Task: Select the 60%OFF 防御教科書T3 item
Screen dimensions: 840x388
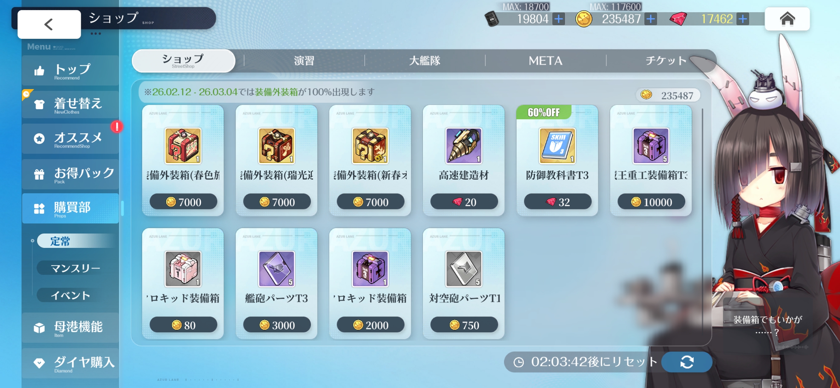Action: pyautogui.click(x=557, y=160)
